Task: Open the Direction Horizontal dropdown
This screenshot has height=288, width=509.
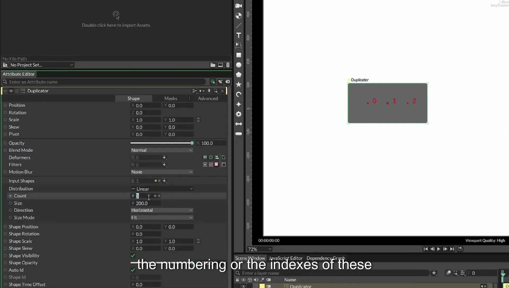Action: [x=162, y=210]
